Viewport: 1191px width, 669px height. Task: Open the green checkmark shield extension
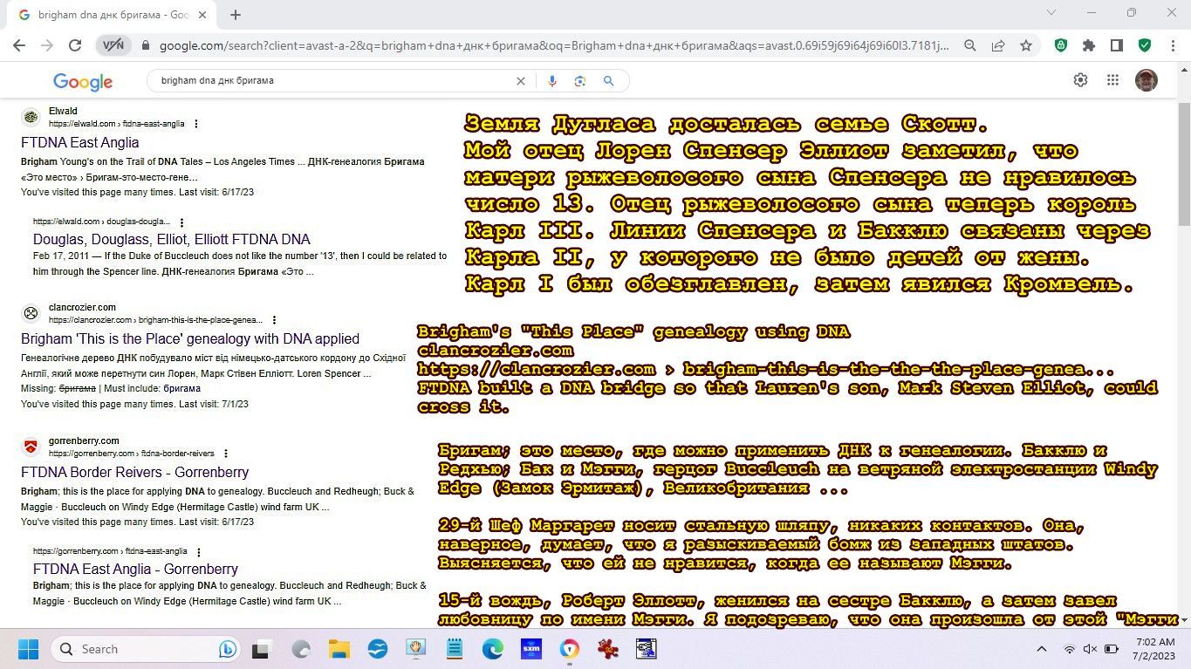[x=1144, y=45]
